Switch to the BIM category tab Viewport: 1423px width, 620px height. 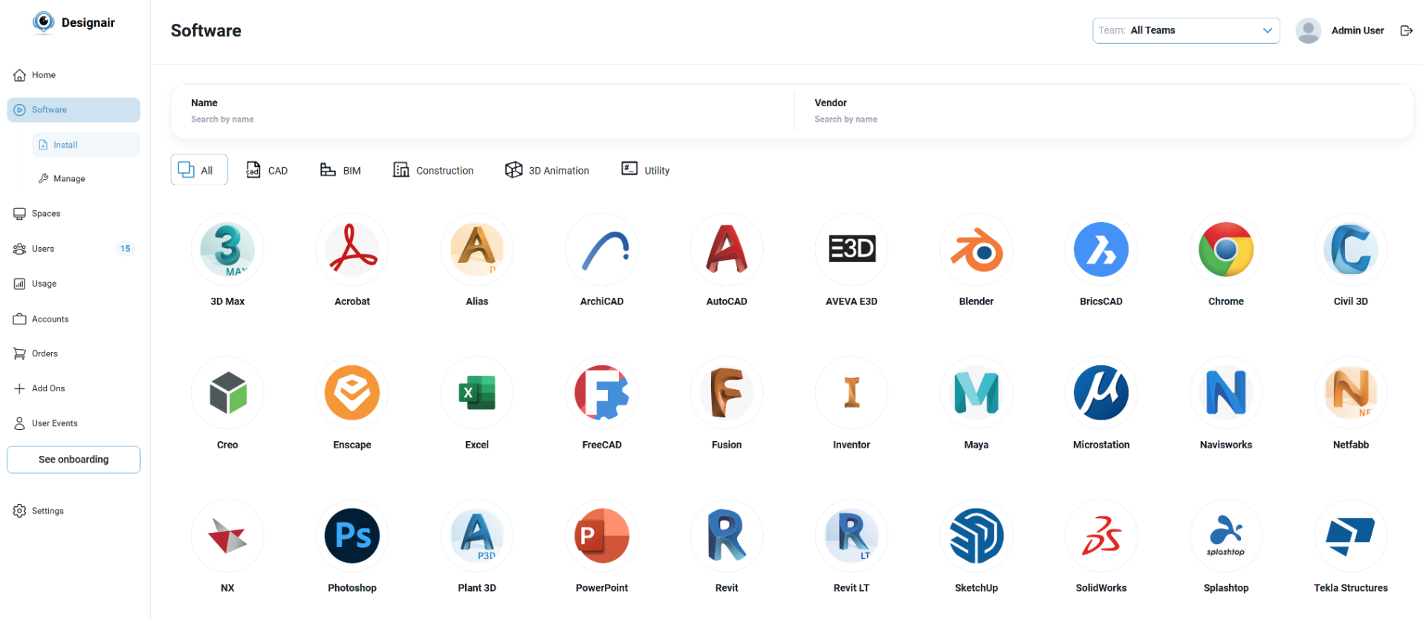click(340, 170)
